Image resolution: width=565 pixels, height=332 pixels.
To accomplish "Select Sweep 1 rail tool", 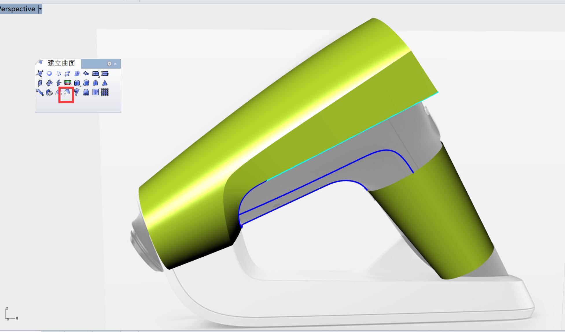I will coord(59,92).
